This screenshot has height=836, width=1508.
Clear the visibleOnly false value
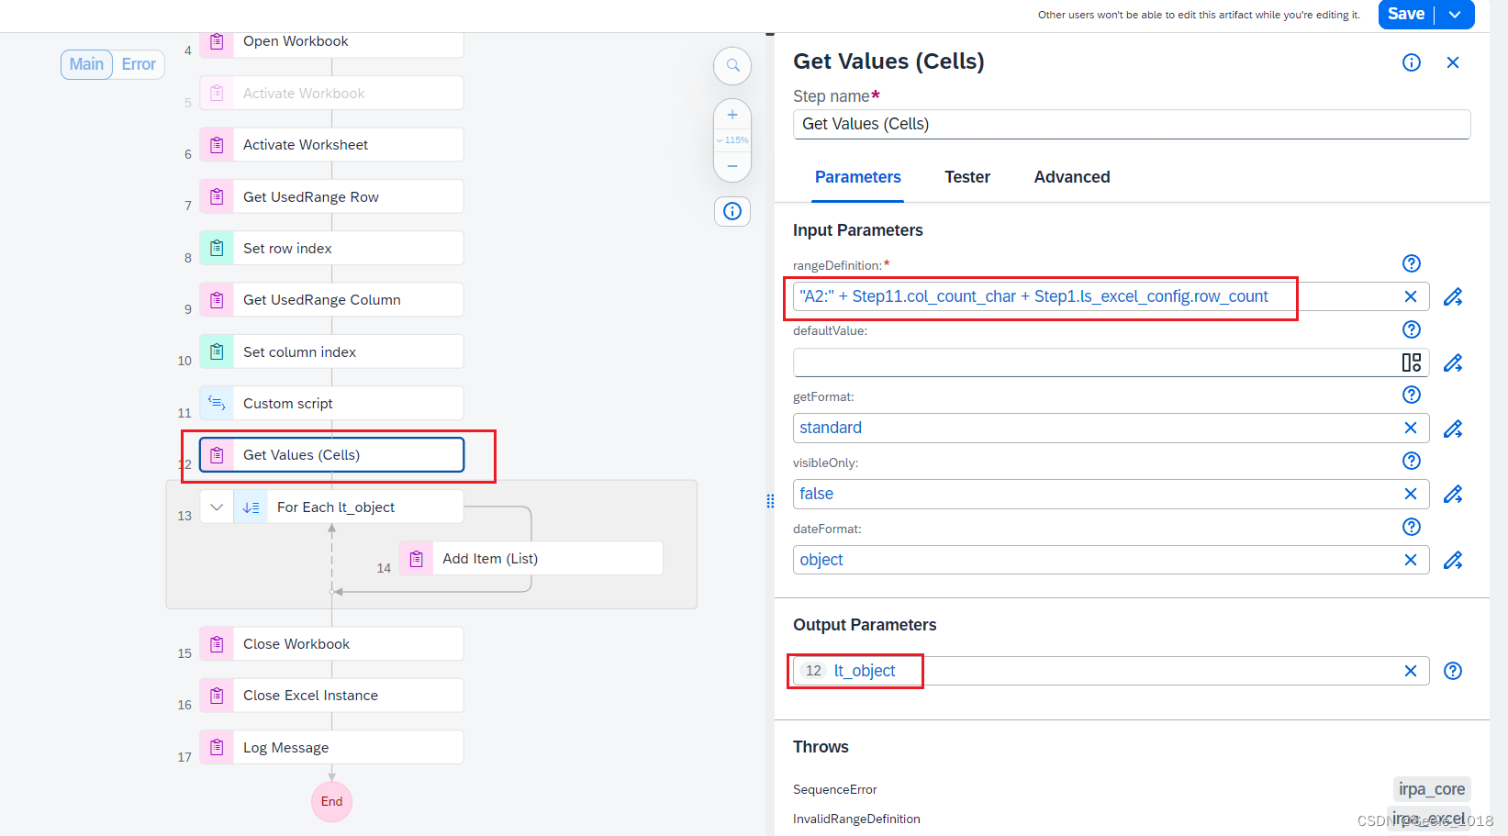coord(1411,494)
